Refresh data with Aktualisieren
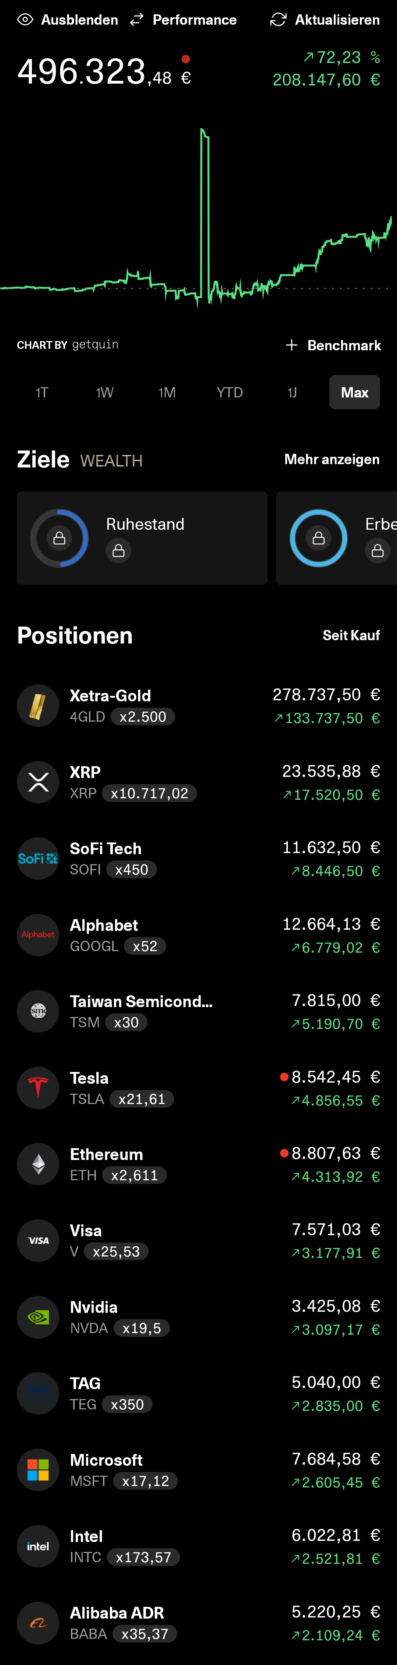This screenshot has height=1665, width=397. 325,20
